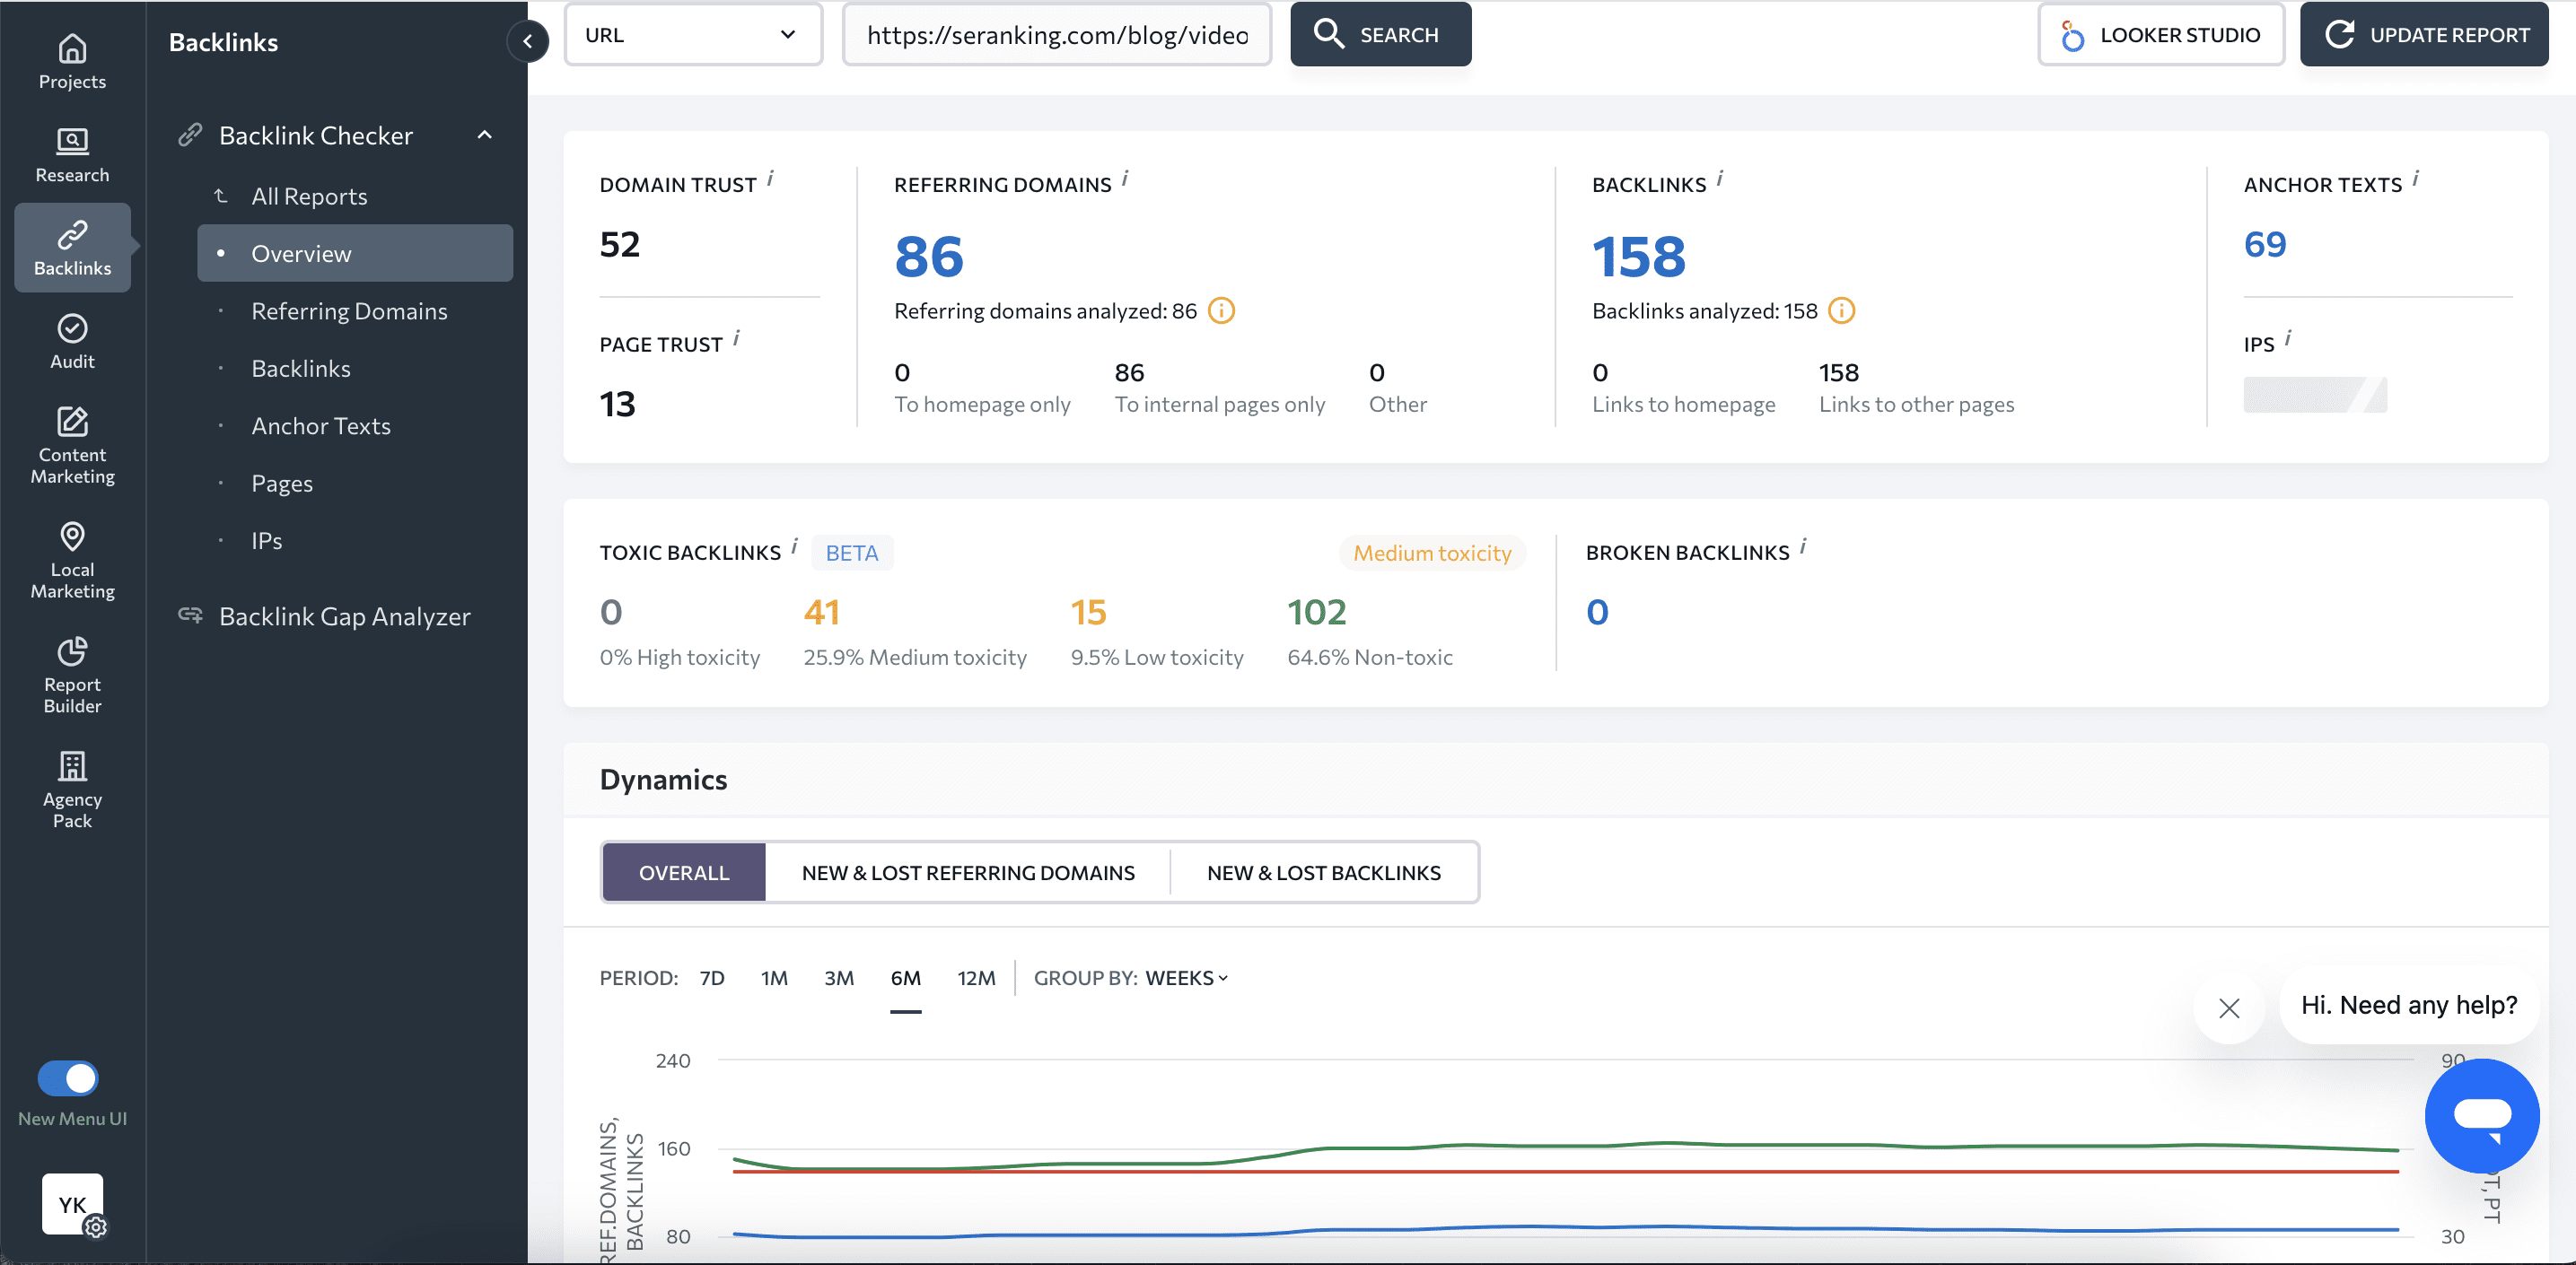Click the Anchor Texts info icon
This screenshot has height=1265, width=2576.
[x=2415, y=179]
